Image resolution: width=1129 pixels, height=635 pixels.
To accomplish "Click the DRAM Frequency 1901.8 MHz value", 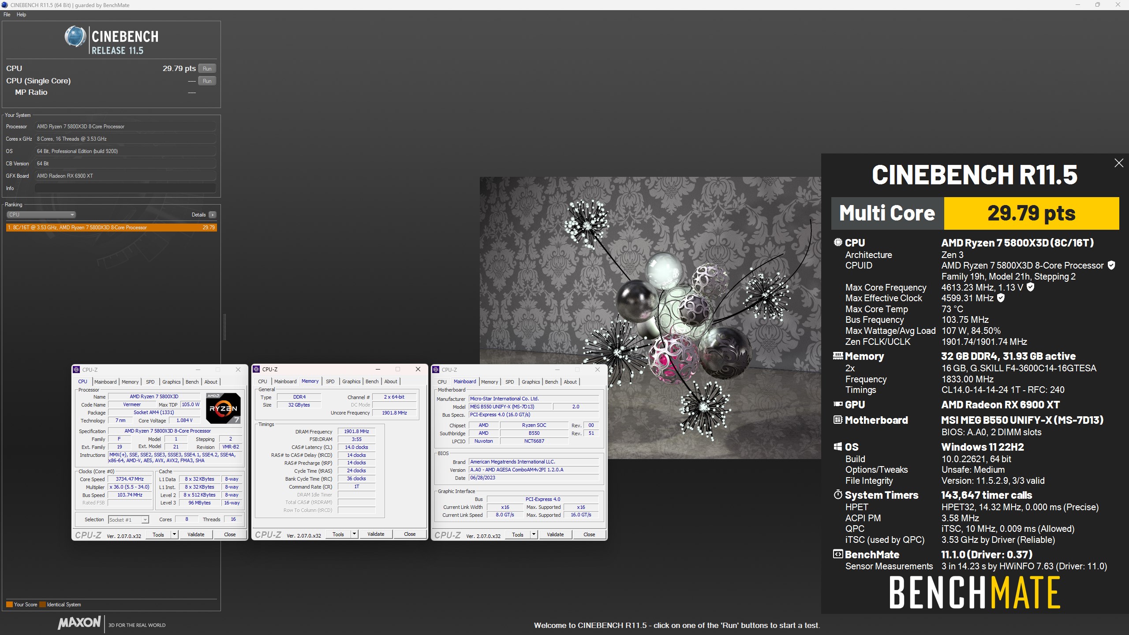I will tap(356, 431).
